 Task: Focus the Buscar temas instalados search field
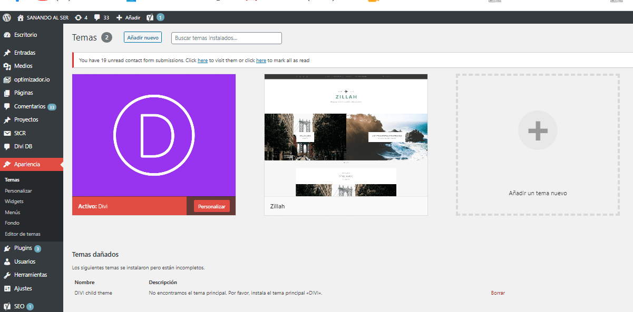click(227, 38)
